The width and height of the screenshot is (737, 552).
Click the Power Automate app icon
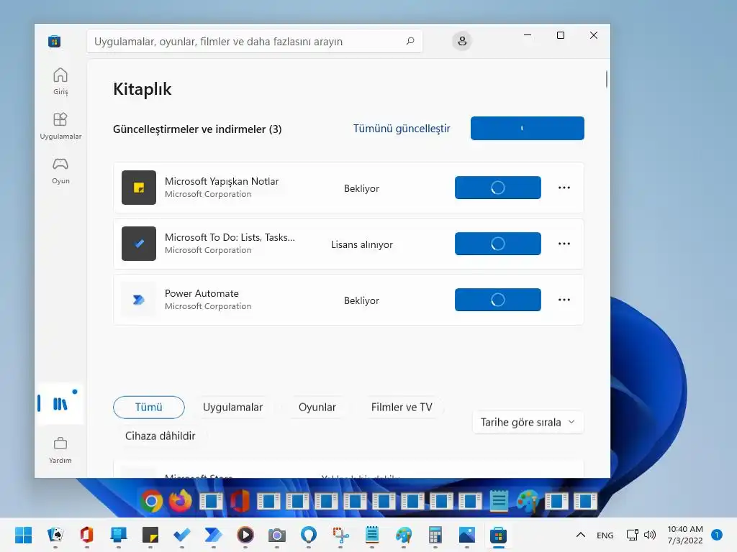(139, 300)
